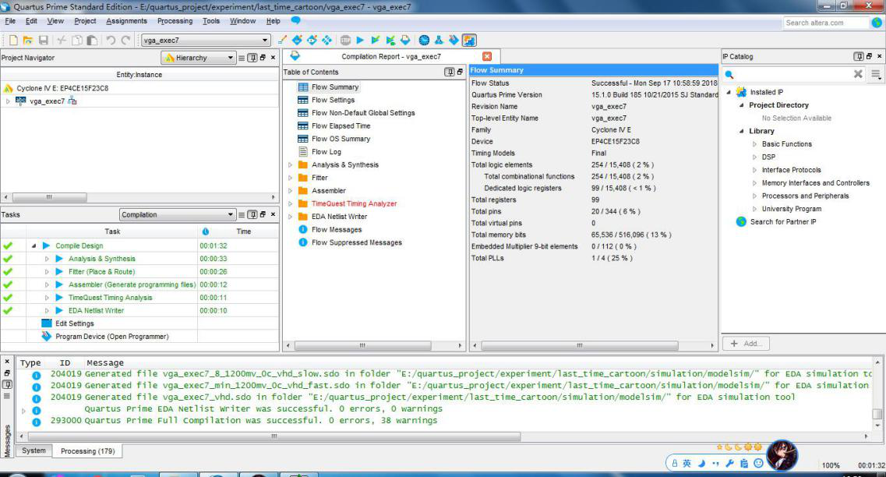Open the IP Catalog options menu icon
Screen dimensions: 886x477
coord(876,74)
